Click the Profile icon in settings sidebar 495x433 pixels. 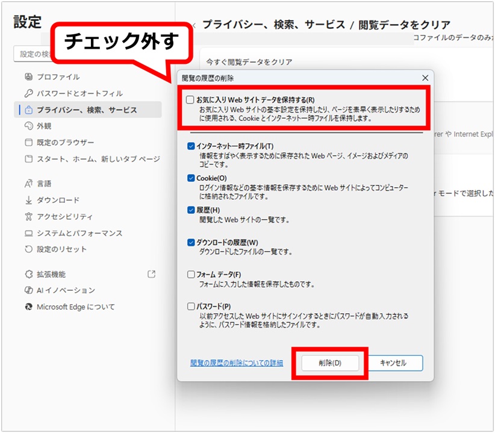point(28,77)
